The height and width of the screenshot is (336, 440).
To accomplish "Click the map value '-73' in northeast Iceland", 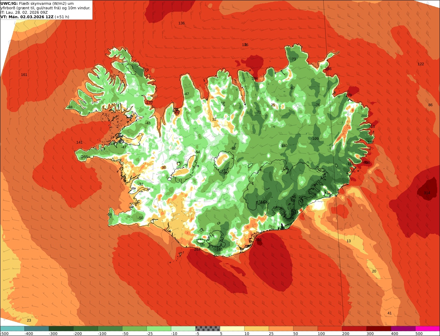I will coord(293,59).
